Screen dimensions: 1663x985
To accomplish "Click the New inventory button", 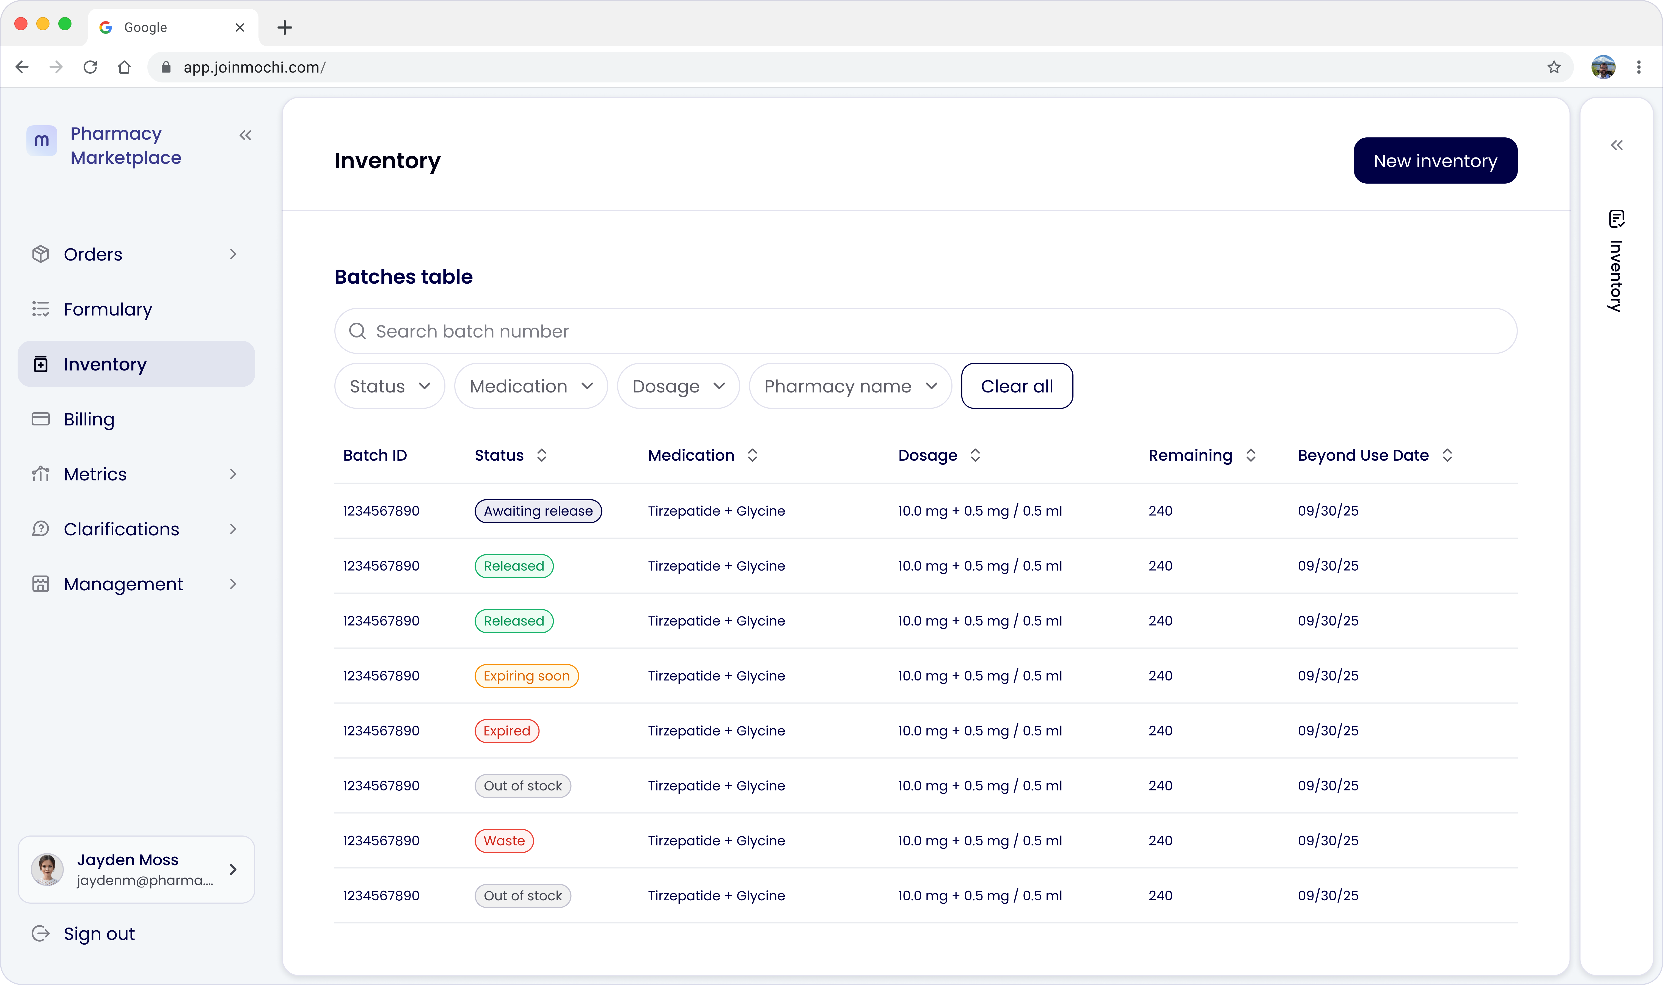I will 1435,161.
